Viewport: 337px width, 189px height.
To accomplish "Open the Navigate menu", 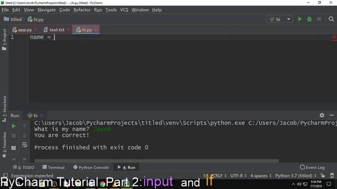I will click(x=46, y=10).
